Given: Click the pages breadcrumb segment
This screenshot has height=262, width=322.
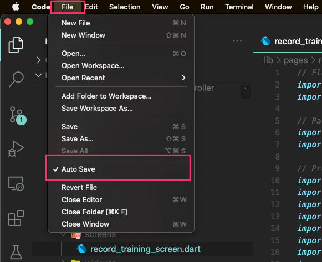Looking at the screenshot, I should point(296,60).
